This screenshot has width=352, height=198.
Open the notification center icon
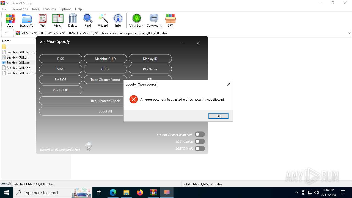pyautogui.click(x=343, y=193)
